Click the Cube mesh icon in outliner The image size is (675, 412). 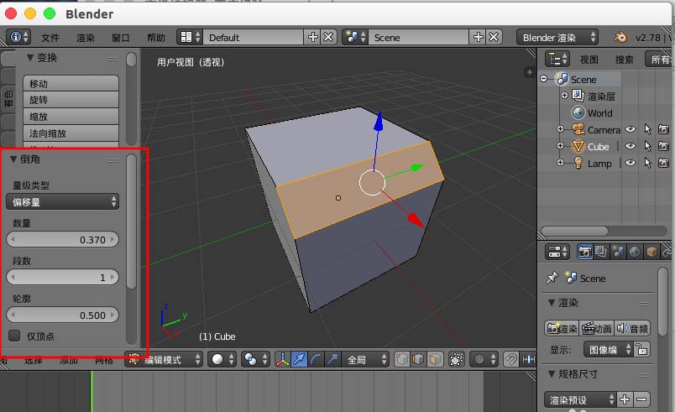coord(578,147)
